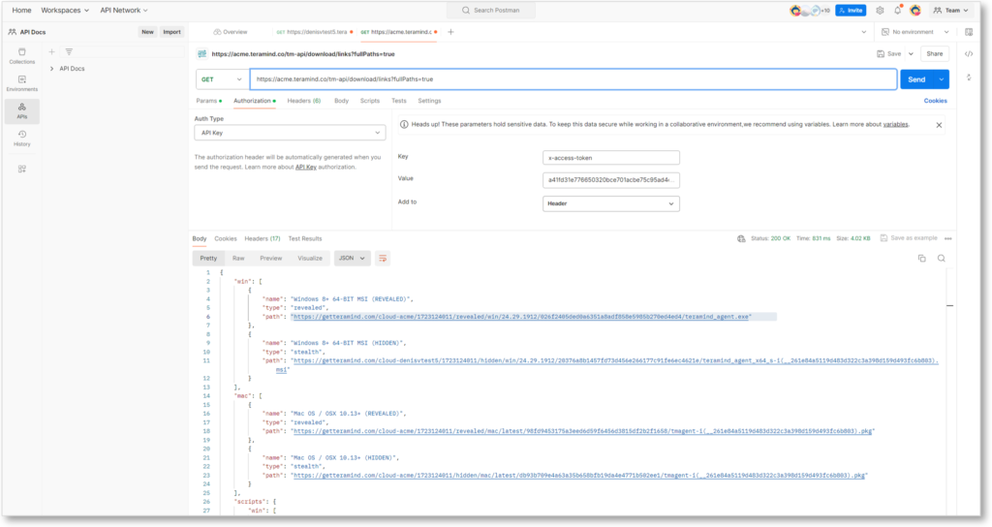Open the History sidebar panel

click(x=21, y=138)
